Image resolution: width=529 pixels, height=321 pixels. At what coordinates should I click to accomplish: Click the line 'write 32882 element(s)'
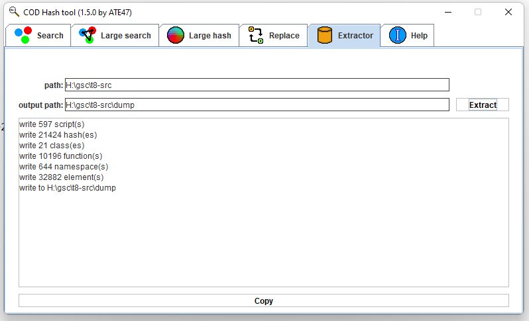62,177
